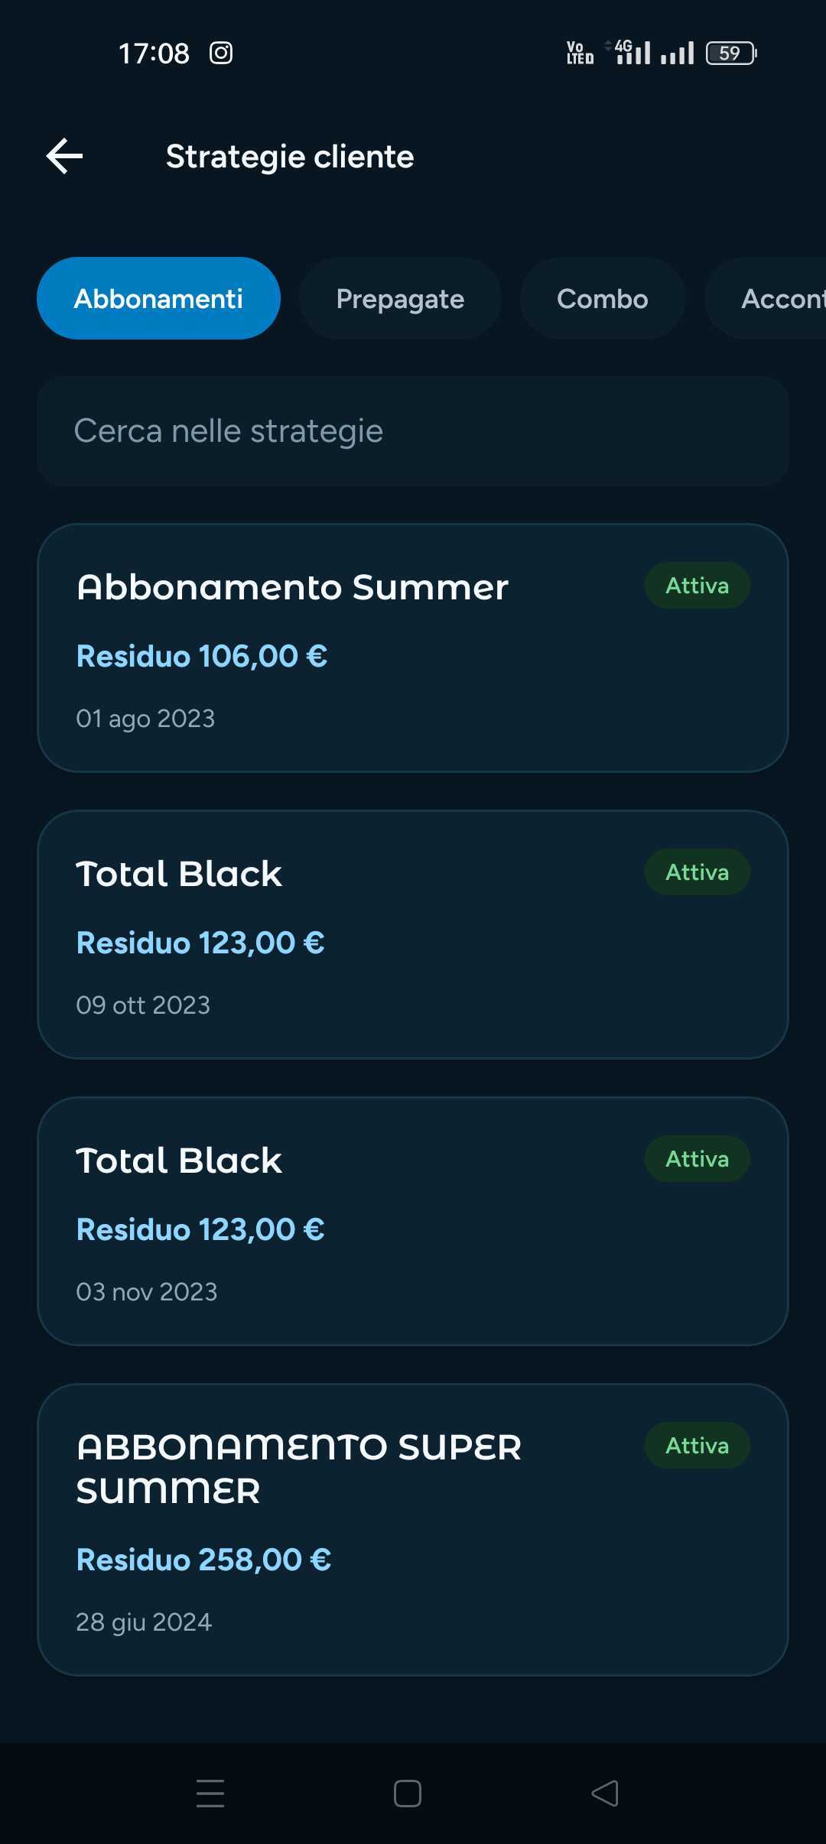Tap the Android home square icon
826x1844 pixels.
coord(408,1793)
